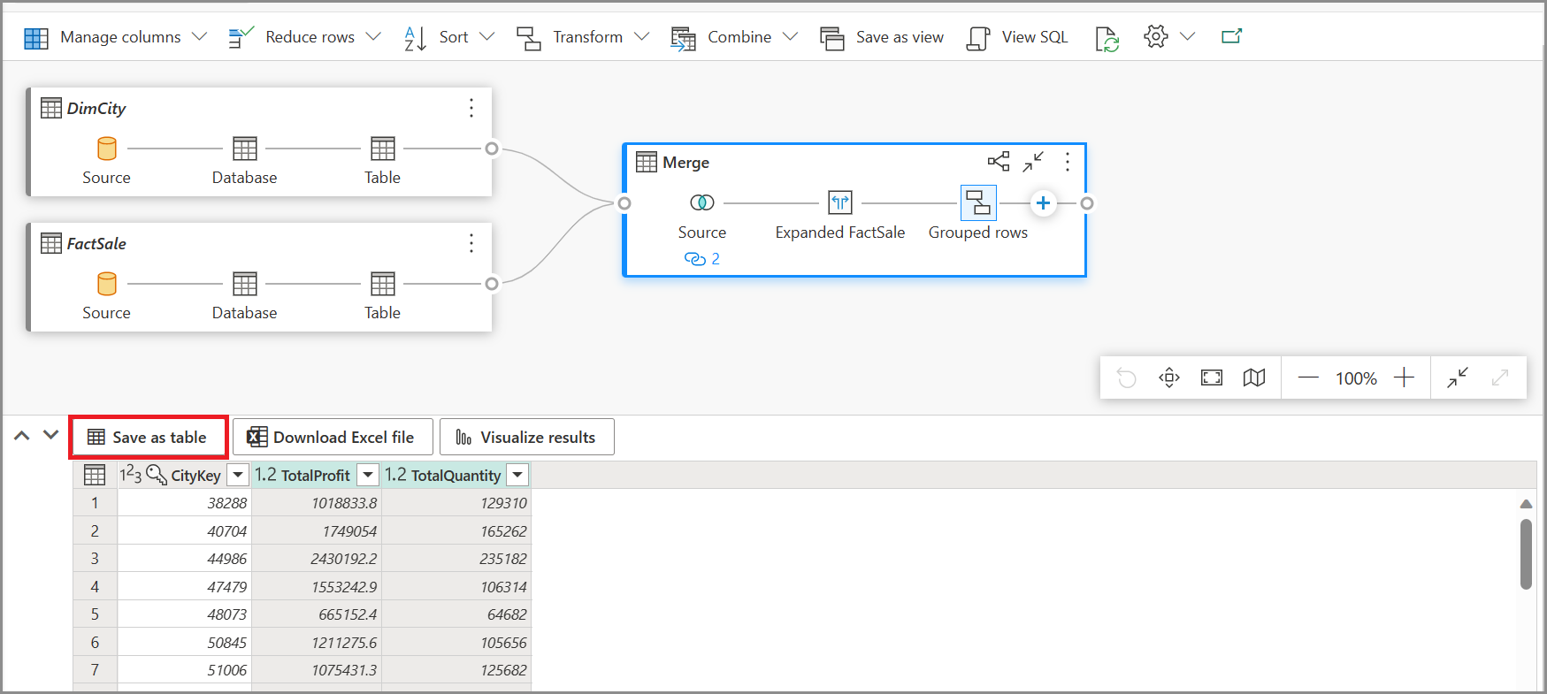
Task: Click the Merge query share icon
Action: [999, 162]
